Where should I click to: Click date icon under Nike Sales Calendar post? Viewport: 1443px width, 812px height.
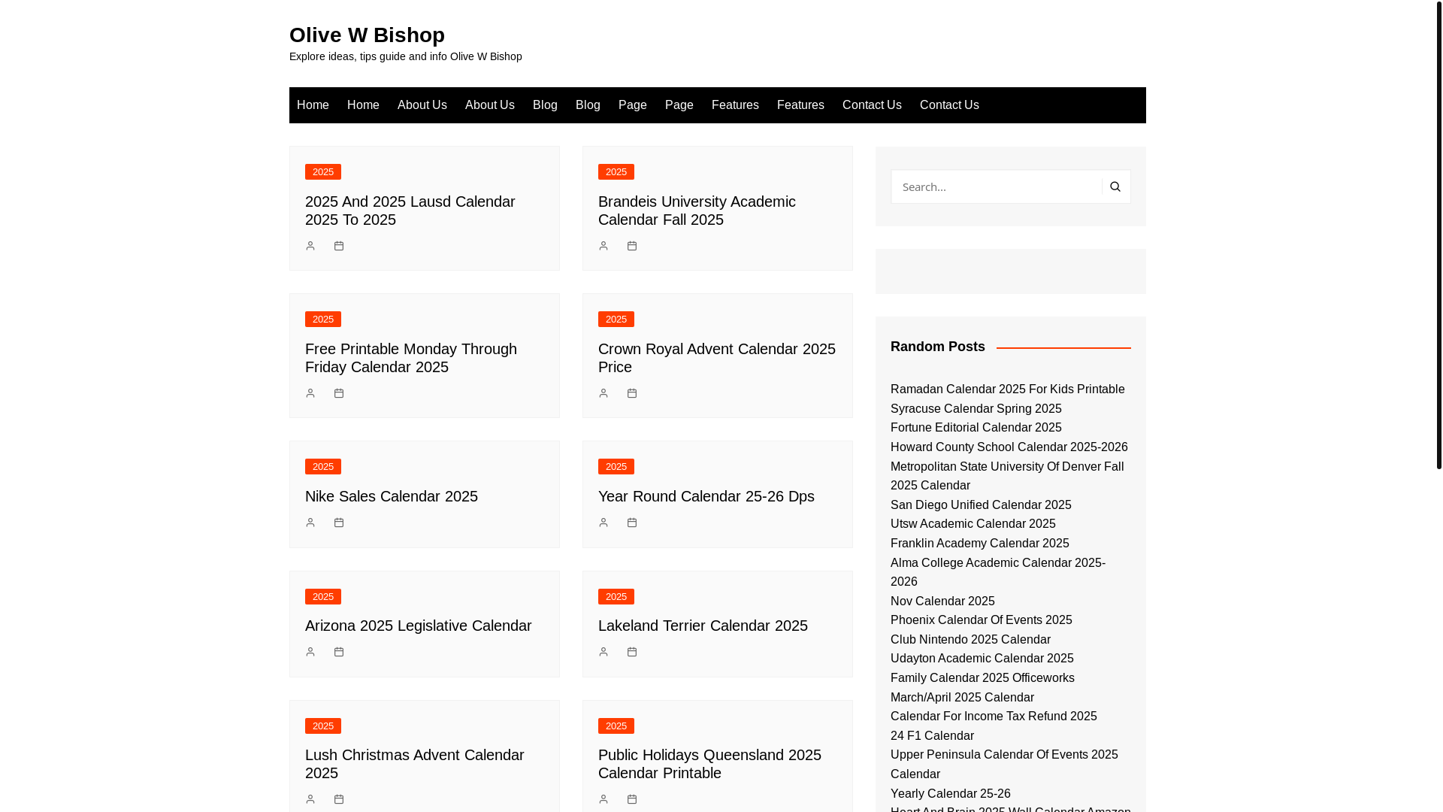[339, 523]
